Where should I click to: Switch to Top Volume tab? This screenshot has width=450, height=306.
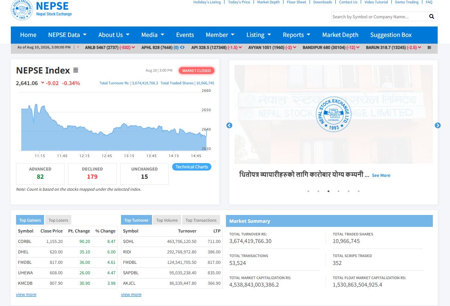(167, 220)
